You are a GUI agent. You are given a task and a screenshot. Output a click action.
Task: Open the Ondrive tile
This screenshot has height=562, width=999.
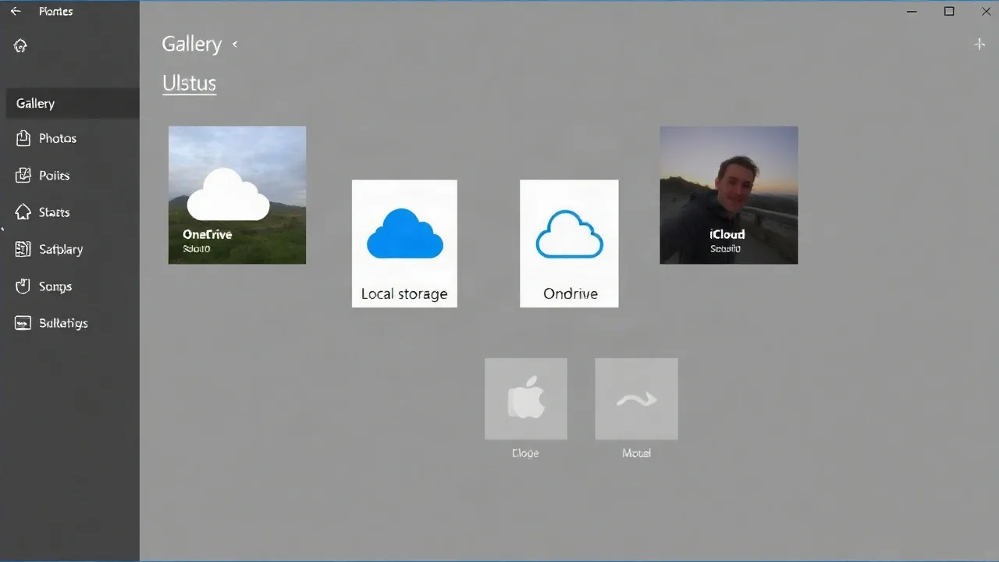[x=569, y=244]
